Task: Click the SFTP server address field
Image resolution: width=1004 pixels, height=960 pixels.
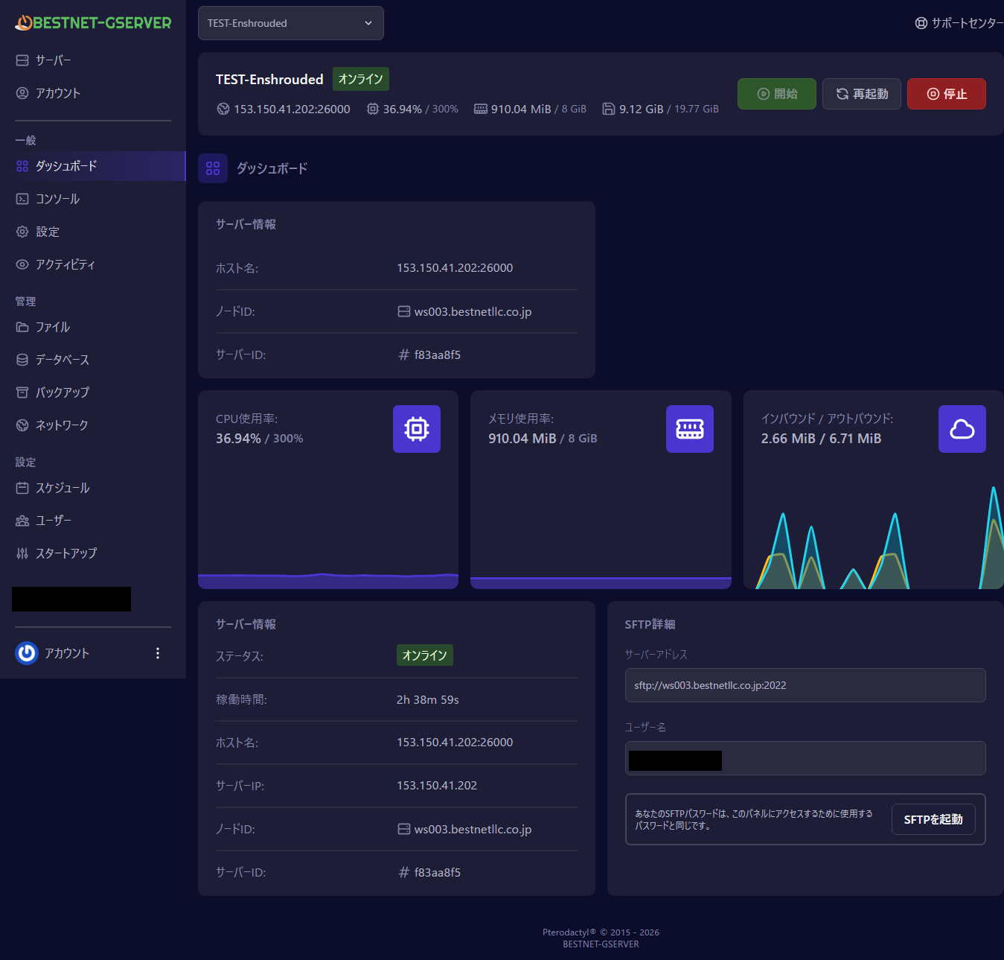Action: coord(805,685)
